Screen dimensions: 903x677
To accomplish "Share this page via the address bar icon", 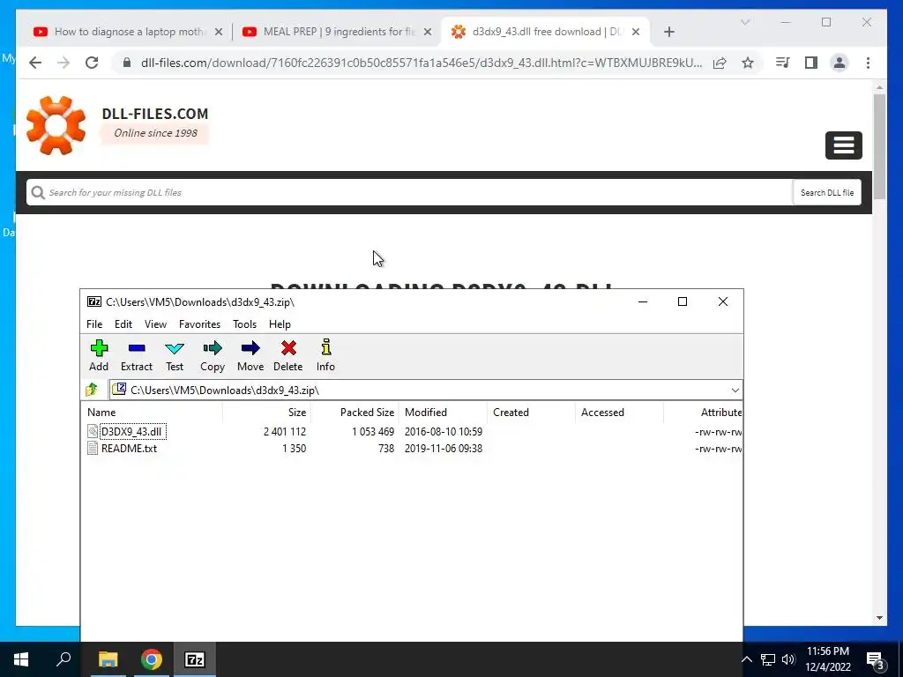I will pos(720,63).
